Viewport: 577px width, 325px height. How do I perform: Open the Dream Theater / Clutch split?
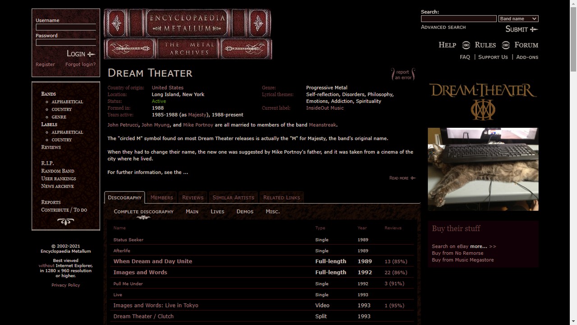(x=143, y=316)
